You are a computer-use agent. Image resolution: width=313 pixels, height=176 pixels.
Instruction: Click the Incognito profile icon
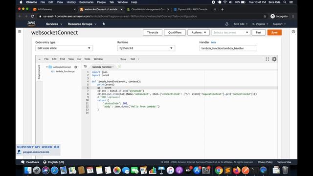pyautogui.click(x=272, y=16)
